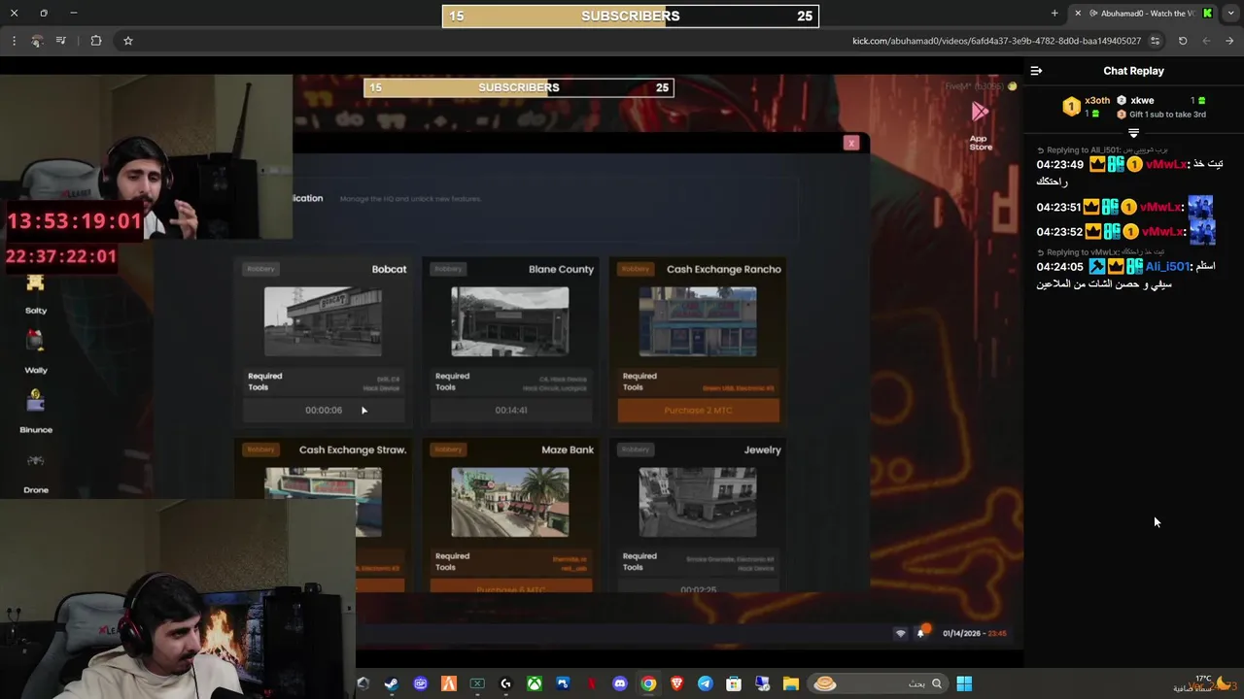
Task: Open vMwLx username at 04:23:51 message
Action: (1160, 207)
